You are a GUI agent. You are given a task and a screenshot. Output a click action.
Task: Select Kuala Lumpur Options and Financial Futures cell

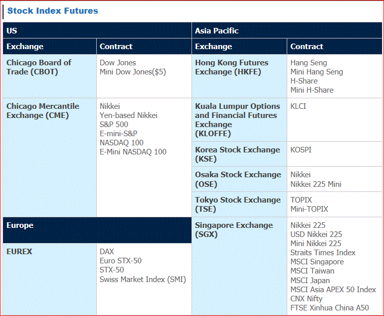pos(239,120)
